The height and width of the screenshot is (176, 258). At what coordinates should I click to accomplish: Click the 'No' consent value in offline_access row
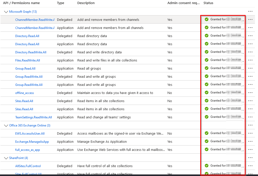[170, 93]
